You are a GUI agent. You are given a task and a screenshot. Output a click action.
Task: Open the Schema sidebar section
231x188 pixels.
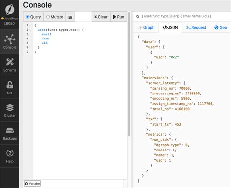(10, 65)
